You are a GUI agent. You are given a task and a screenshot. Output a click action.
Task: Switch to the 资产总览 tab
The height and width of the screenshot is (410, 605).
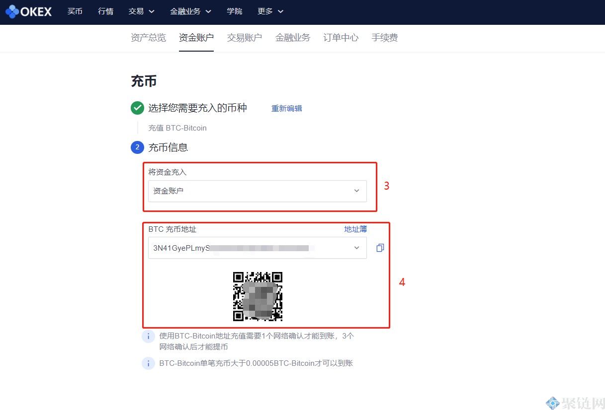[148, 38]
